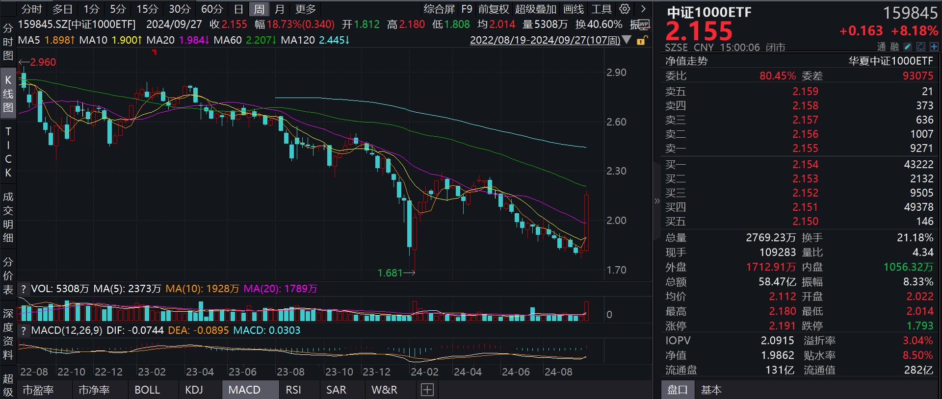The width and height of the screenshot is (942, 399).
Task: Open the 工具 tools menu
Action: [601, 9]
